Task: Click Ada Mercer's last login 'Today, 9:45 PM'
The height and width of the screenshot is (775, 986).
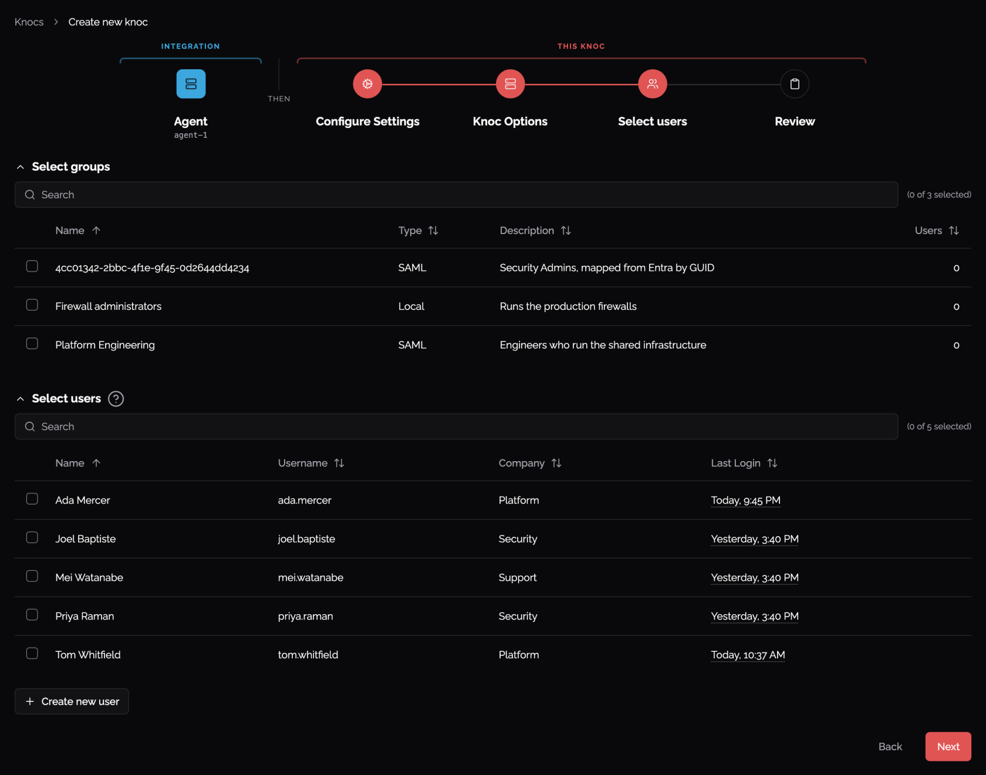Action: (x=745, y=500)
